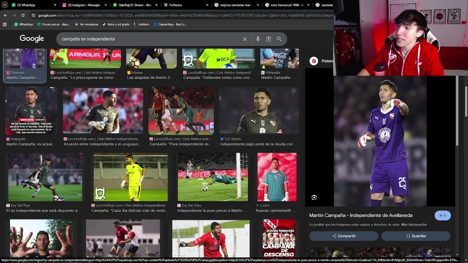The height and width of the screenshot is (263, 468).
Task: Open the Docer.com.ar bookmark
Action: coord(53,24)
